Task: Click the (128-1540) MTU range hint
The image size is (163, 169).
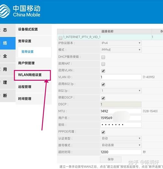Action: [150, 111]
